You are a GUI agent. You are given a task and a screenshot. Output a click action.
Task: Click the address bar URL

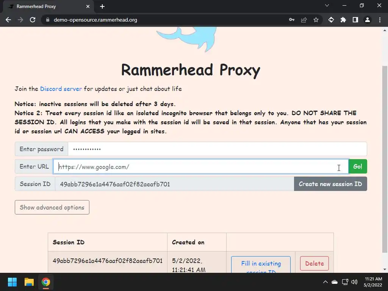coord(95,20)
